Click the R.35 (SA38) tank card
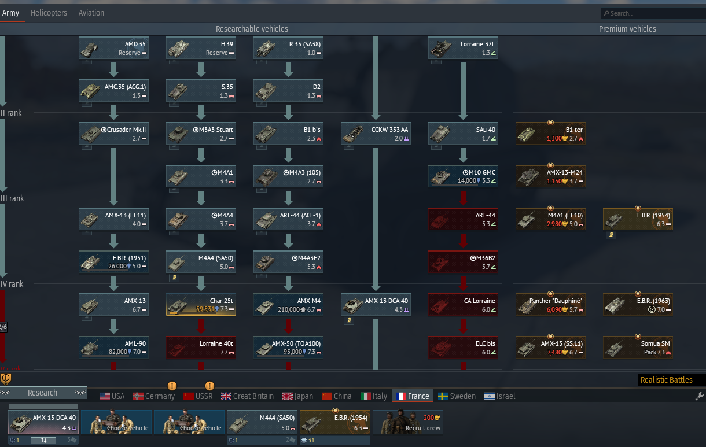This screenshot has height=447, width=706. click(x=289, y=48)
